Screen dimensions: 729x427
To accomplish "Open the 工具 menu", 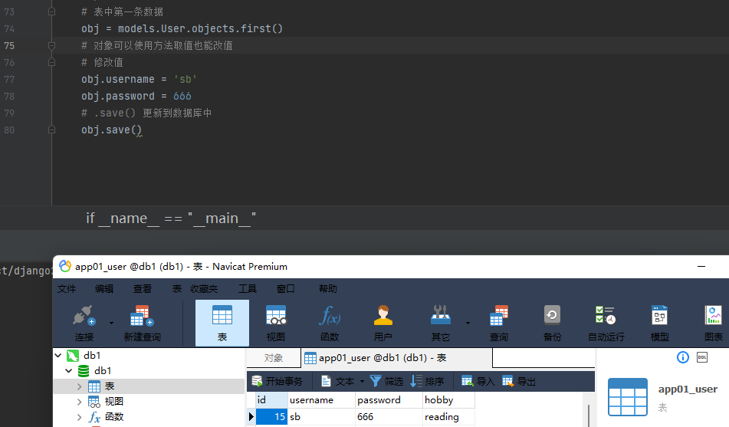I will click(x=248, y=289).
